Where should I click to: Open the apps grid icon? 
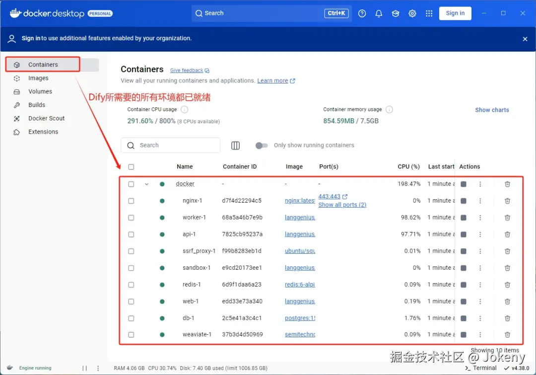(x=429, y=13)
